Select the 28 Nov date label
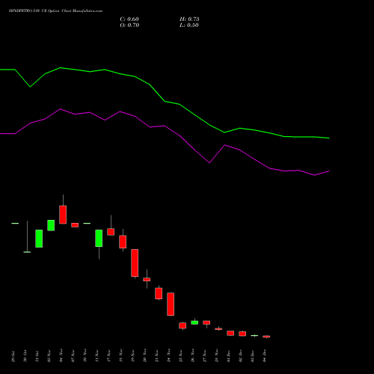374x374 pixels. 217,356
